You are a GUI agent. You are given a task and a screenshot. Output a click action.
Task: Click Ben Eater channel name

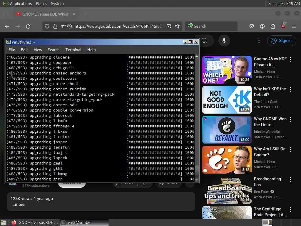pyautogui.click(x=261, y=192)
